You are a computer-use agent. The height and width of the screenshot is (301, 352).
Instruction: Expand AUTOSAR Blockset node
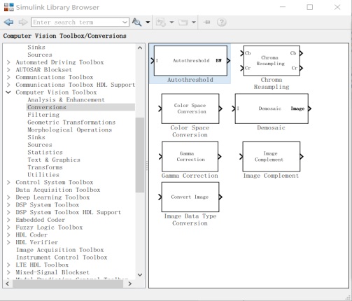[x=8, y=70]
